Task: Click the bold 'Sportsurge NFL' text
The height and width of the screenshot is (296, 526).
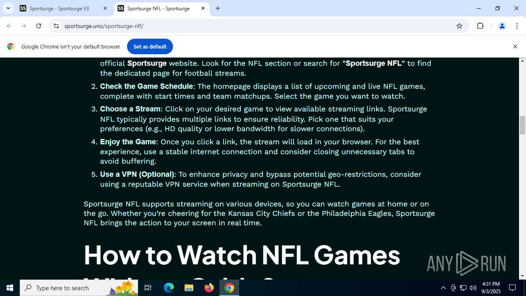Action: 374,63
